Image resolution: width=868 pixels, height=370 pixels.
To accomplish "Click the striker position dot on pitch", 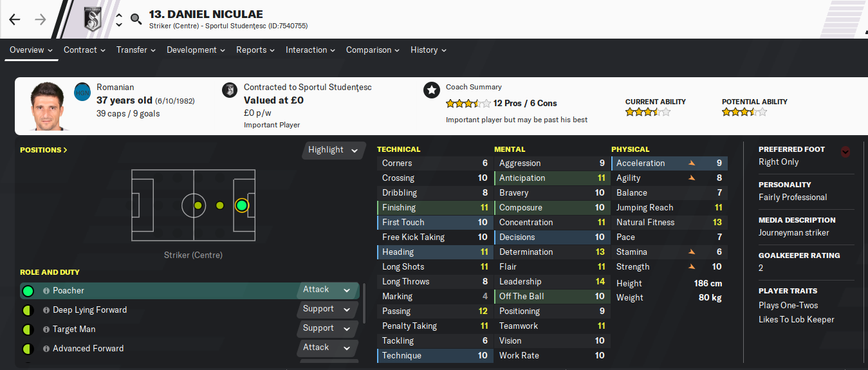I will coord(241,205).
